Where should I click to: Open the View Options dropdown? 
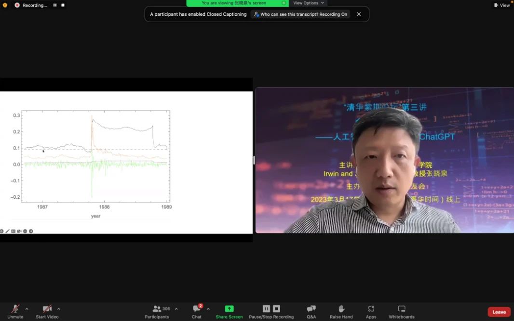(x=309, y=3)
